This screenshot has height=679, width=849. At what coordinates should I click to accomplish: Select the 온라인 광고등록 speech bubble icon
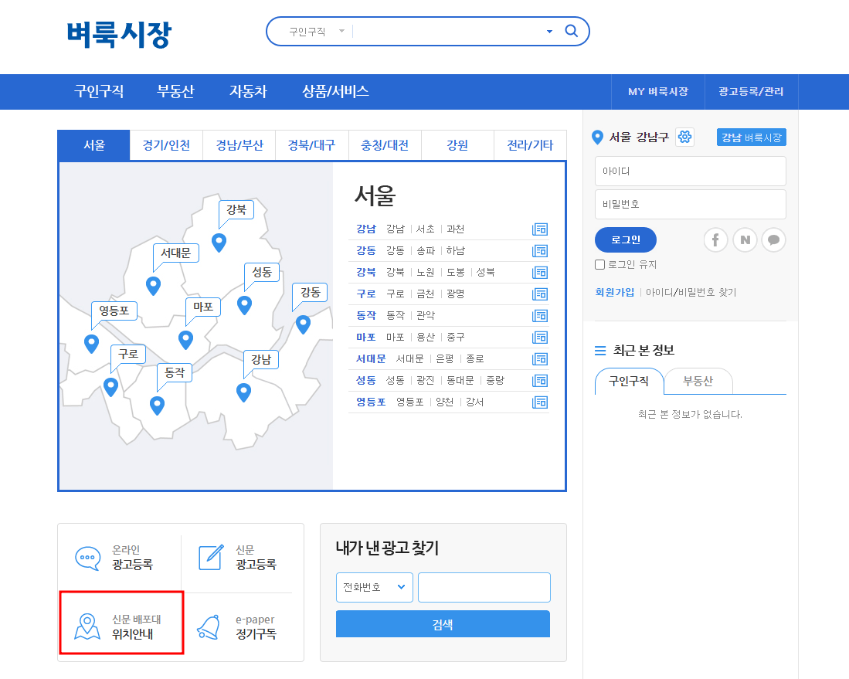[x=87, y=558]
